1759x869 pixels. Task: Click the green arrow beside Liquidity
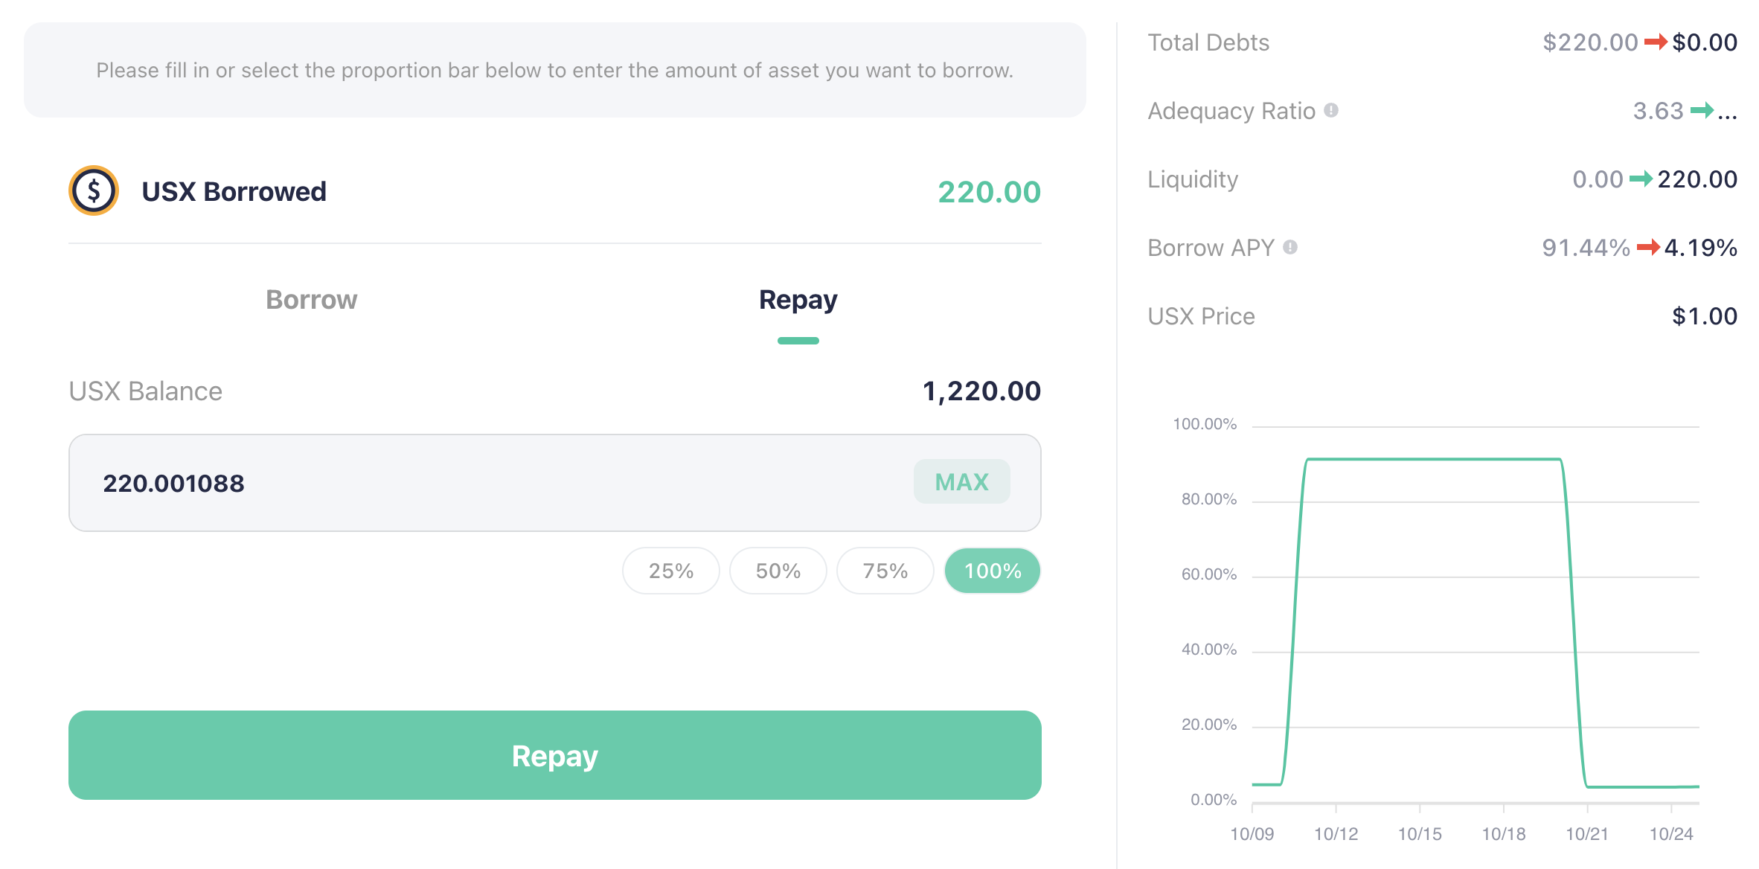(x=1640, y=179)
